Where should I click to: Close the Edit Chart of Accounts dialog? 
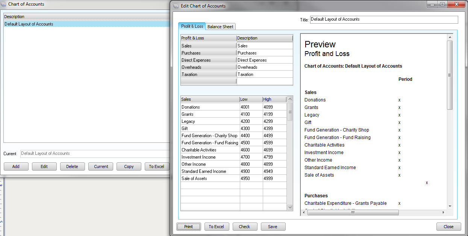pos(448,227)
